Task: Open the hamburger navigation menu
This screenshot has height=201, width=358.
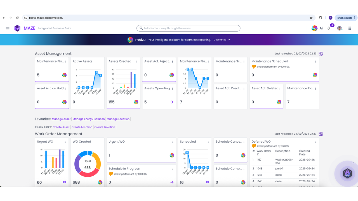Action: pos(8,28)
